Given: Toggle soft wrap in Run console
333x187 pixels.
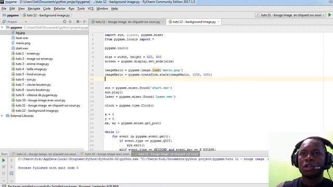Looking at the screenshot, I should [11, 173].
